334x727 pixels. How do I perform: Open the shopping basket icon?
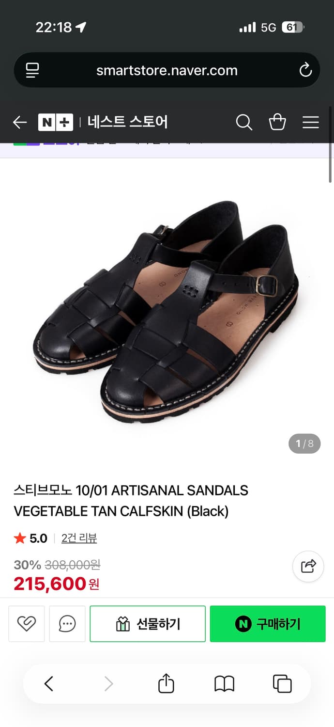277,122
